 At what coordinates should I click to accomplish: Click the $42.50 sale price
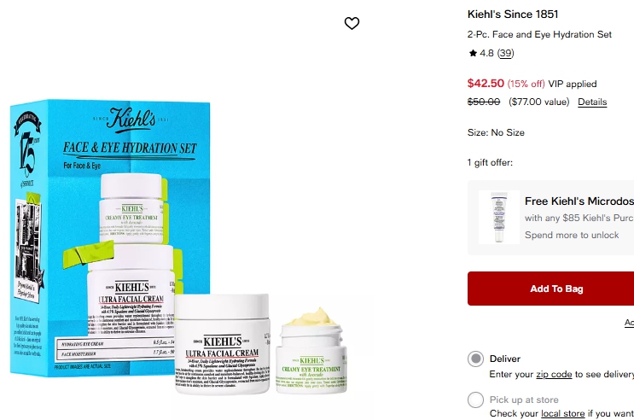click(x=486, y=84)
